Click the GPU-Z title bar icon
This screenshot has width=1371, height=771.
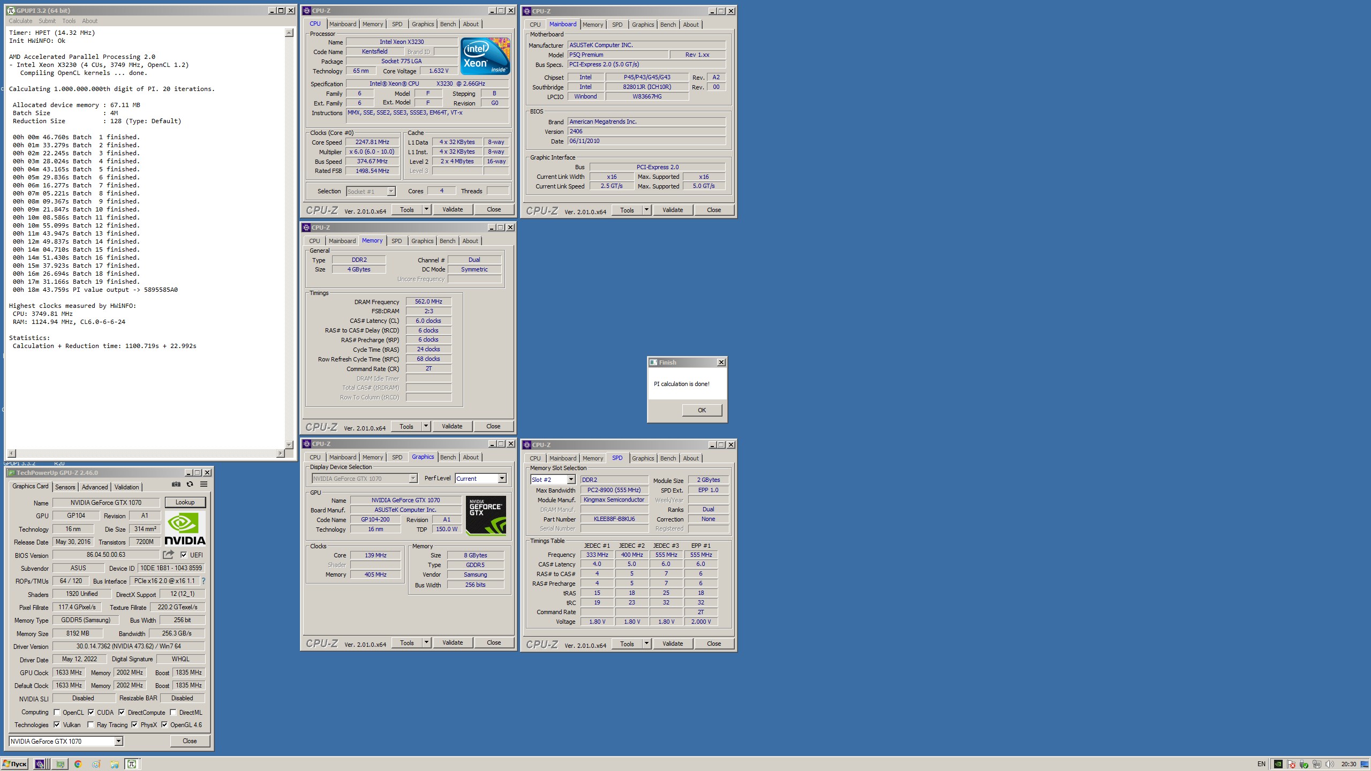tap(11, 473)
